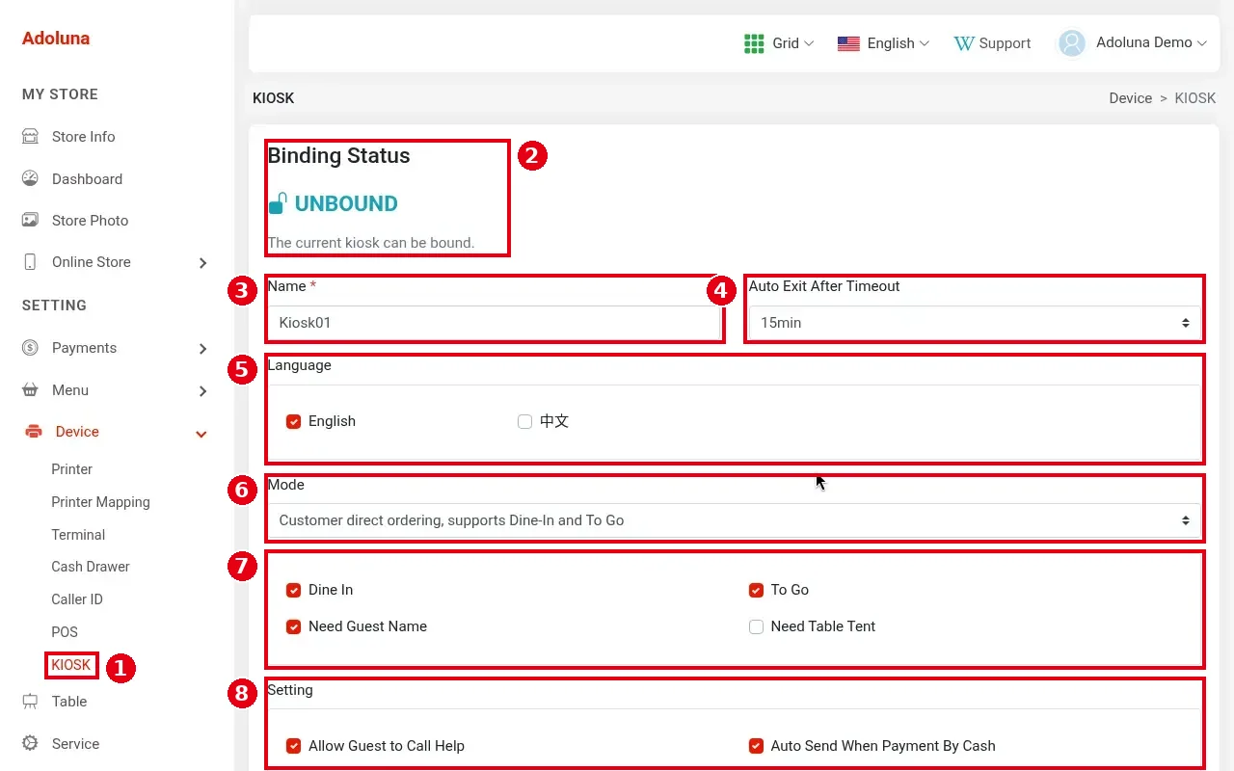The height and width of the screenshot is (771, 1234).
Task: Toggle Allow Guest to Call Help checkbox
Action: pos(294,746)
